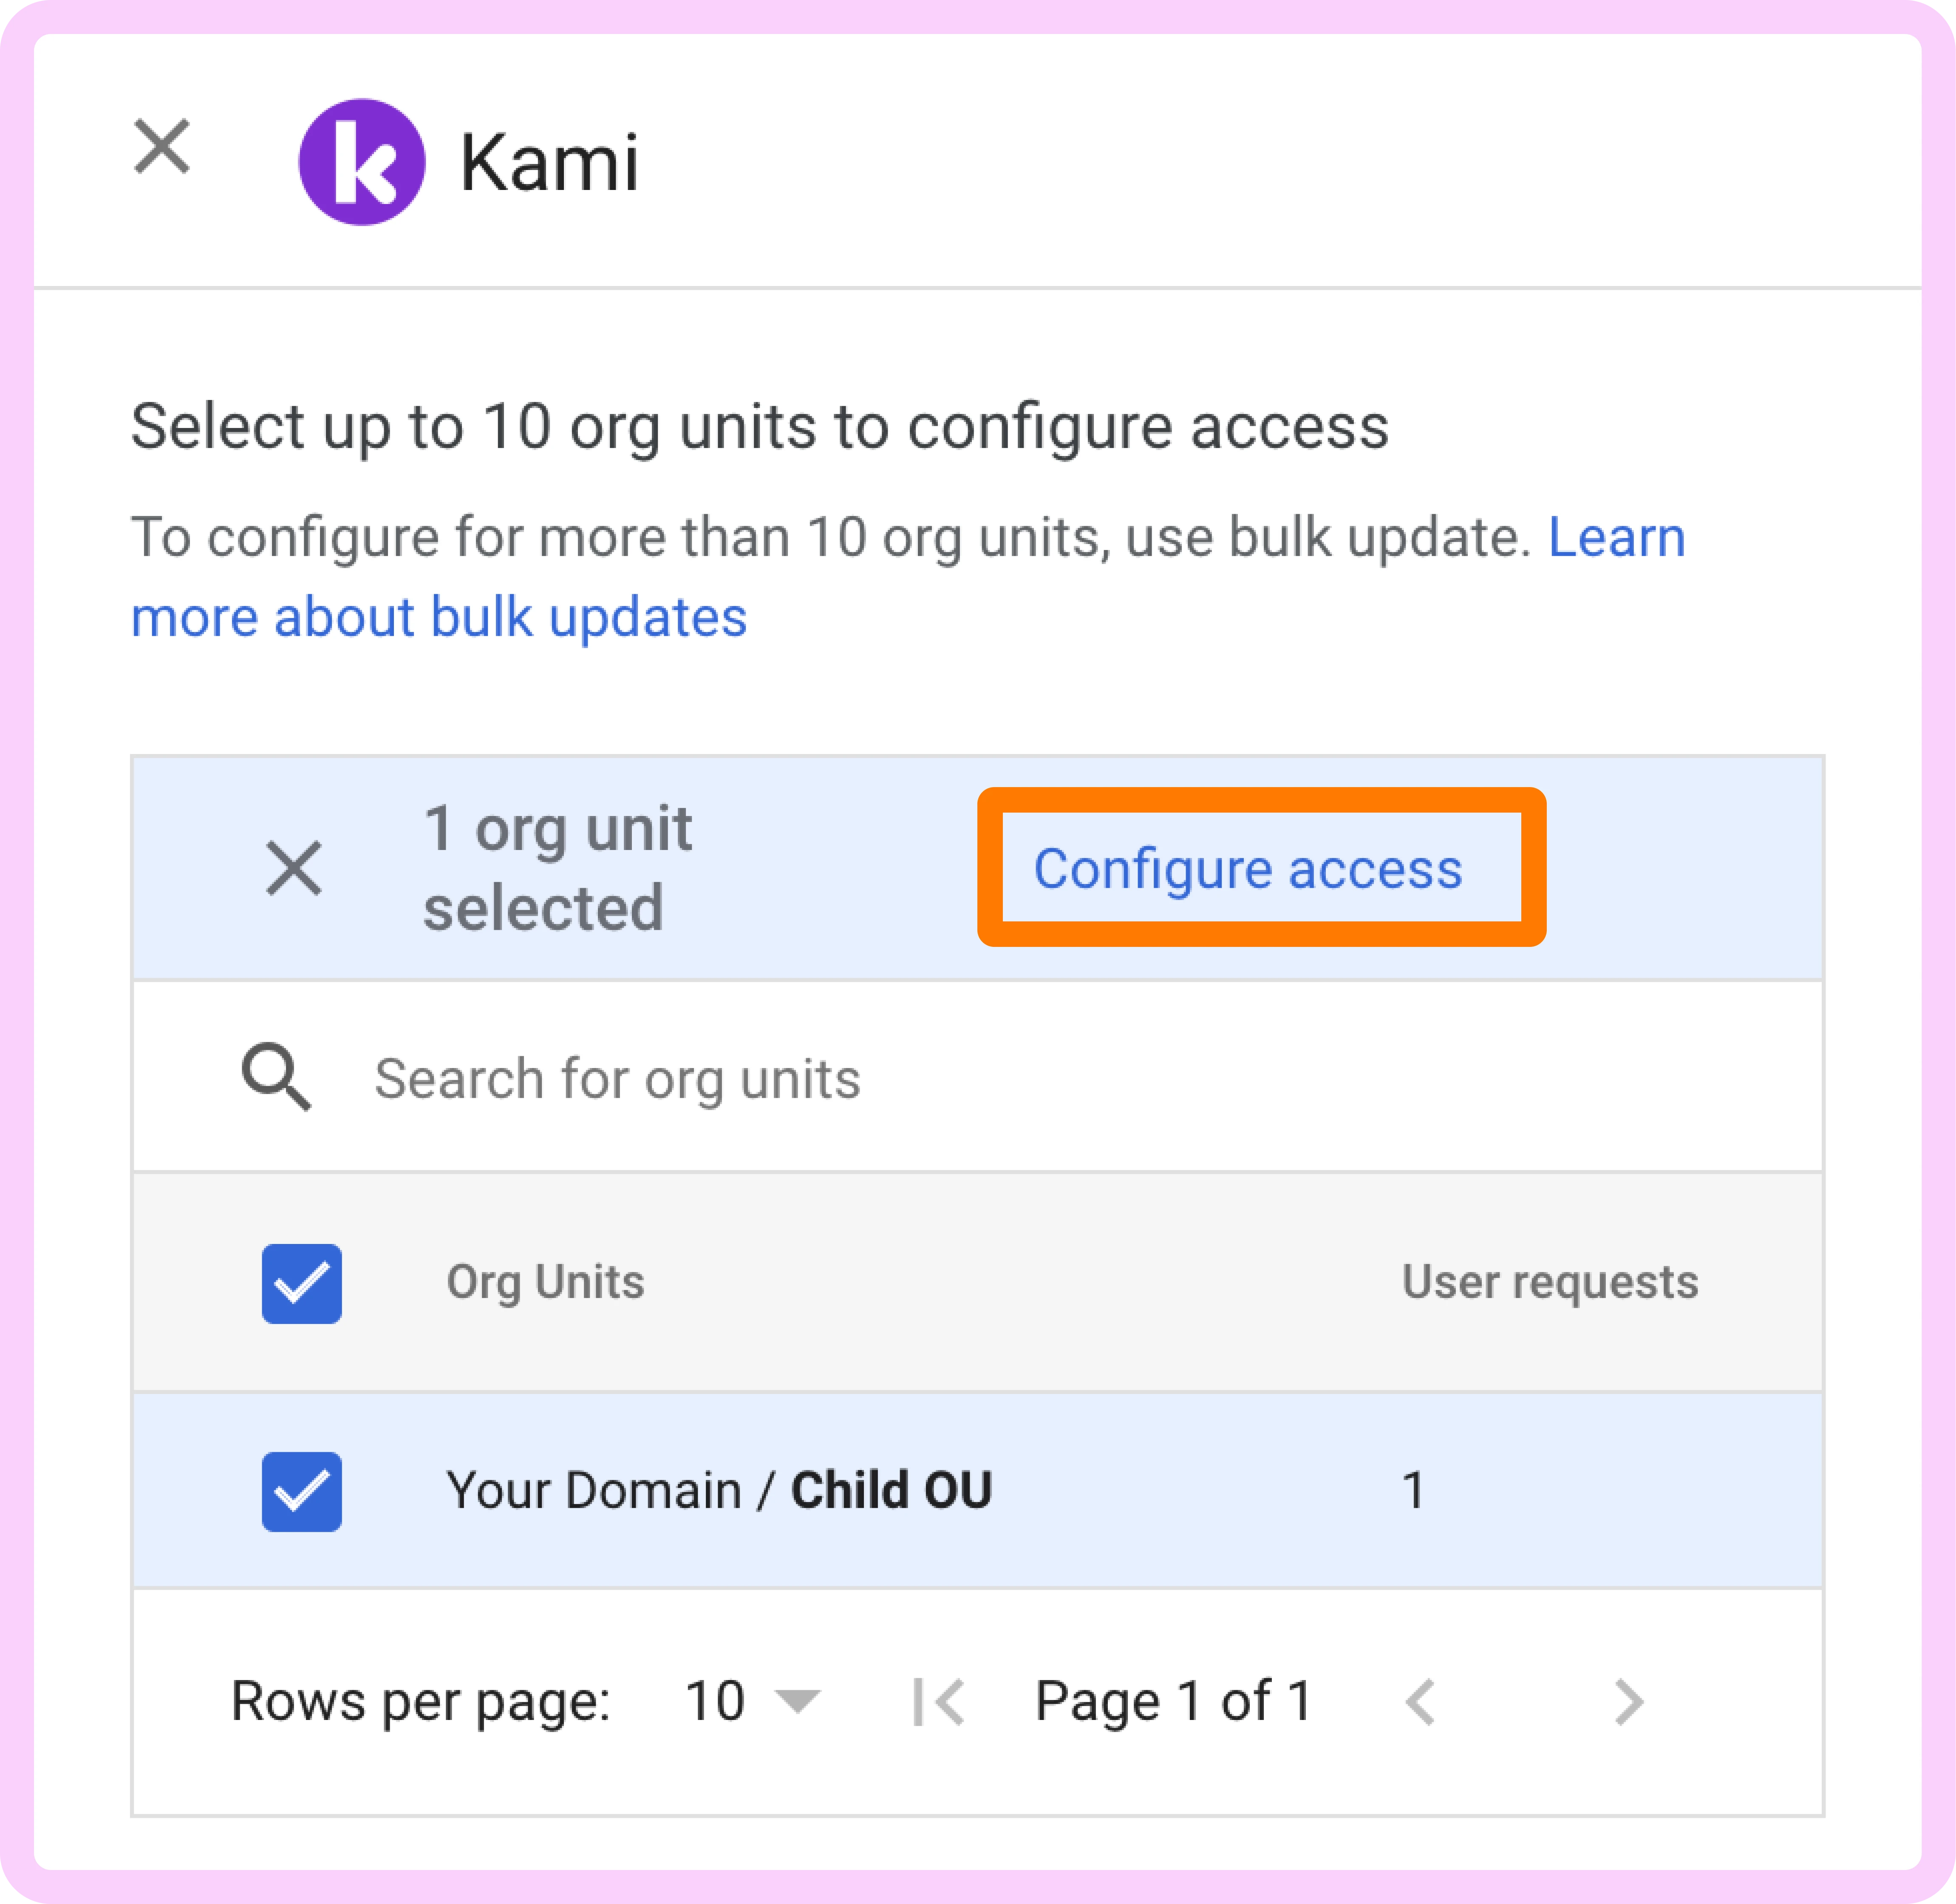Select the Your Domain / Child OU row
Viewport: 1956px width, 1904px height.
[719, 1490]
